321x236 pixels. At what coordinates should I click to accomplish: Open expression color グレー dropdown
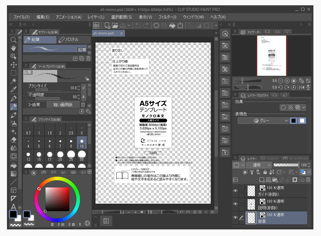tap(263, 121)
